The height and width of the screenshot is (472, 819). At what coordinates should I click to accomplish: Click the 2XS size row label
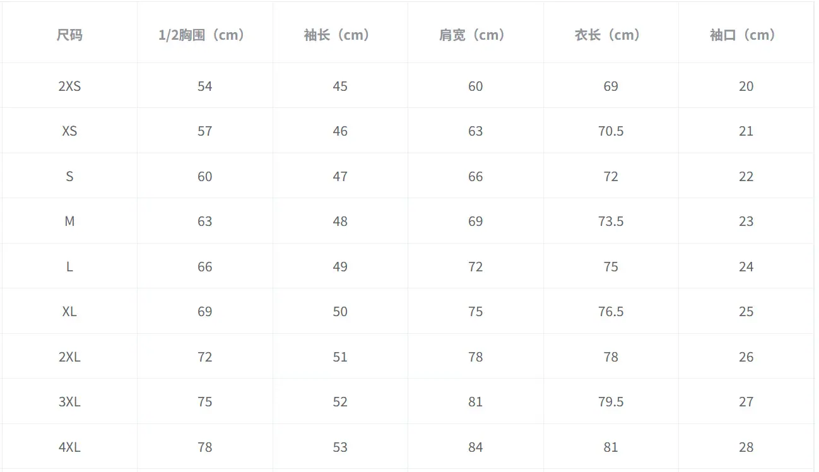pyautogui.click(x=69, y=86)
